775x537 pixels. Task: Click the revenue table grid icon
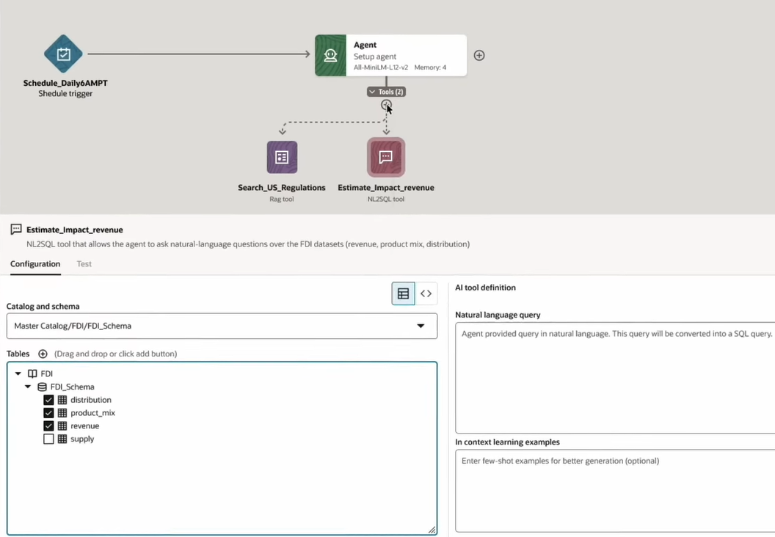pos(62,425)
